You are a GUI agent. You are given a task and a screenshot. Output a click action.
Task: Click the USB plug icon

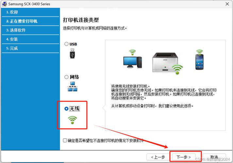(72, 53)
